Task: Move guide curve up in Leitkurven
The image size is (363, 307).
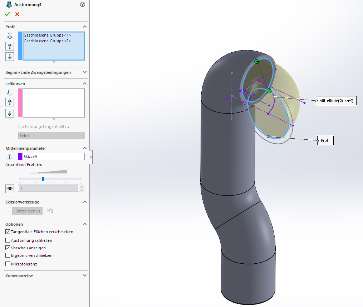Action: [x=10, y=102]
